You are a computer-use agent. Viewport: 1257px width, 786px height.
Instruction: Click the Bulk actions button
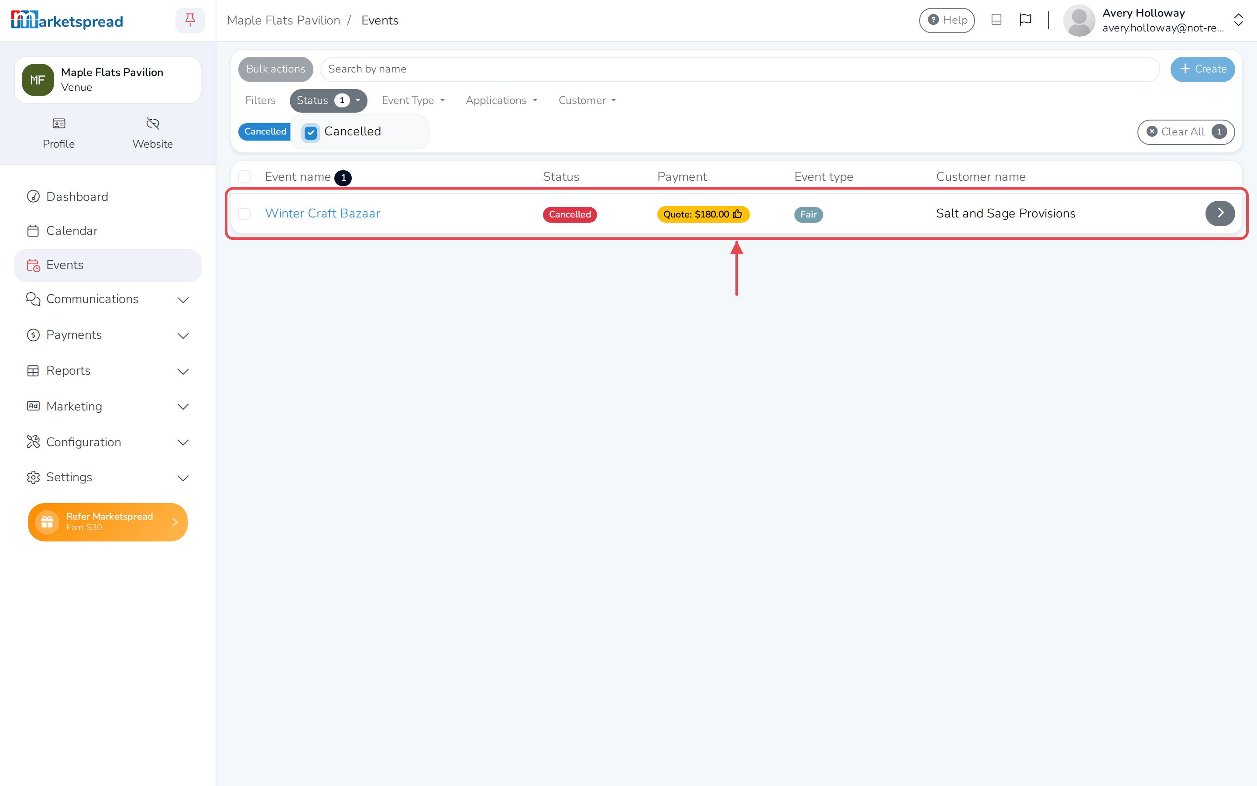point(276,69)
